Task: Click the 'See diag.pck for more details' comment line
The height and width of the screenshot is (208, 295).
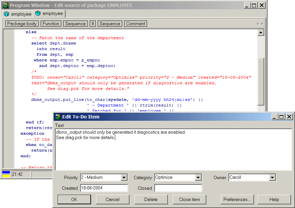Action: pyautogui.click(x=88, y=89)
